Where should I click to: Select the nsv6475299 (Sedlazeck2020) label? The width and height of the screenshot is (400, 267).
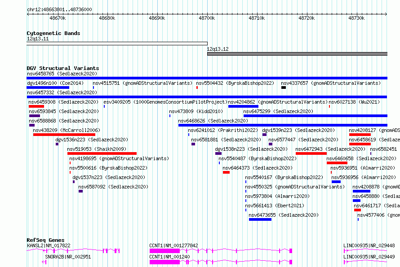278,111
